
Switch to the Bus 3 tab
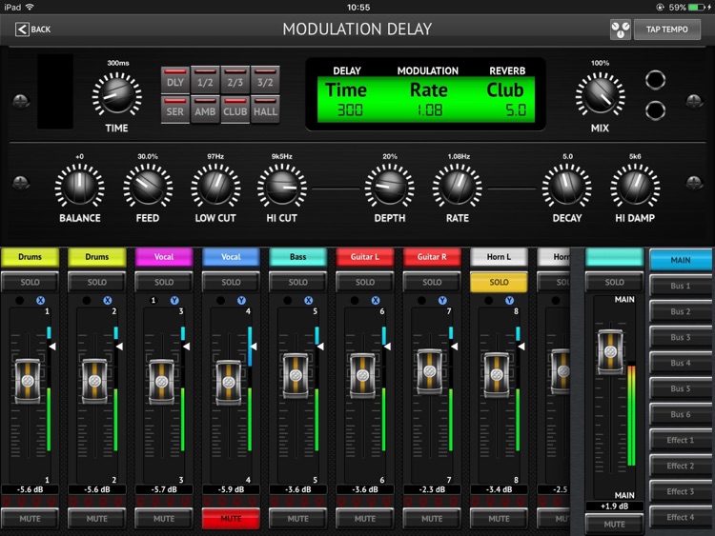click(681, 337)
